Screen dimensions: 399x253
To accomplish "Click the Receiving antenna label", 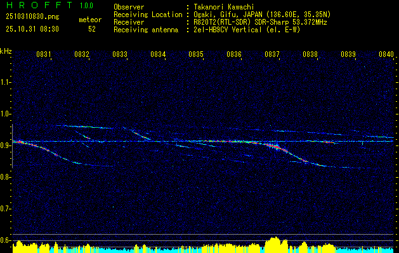I will click(x=146, y=30).
